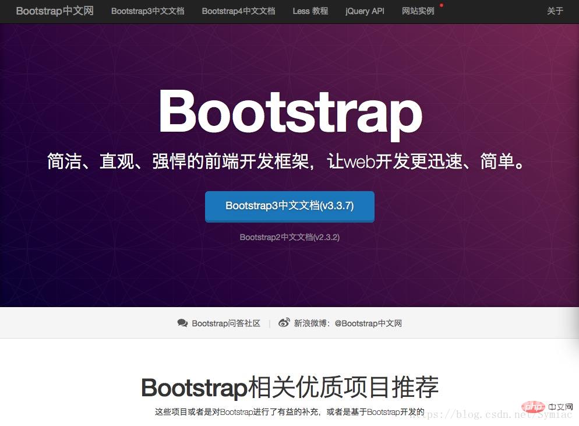Screen dimensions: 579x426
Task: Click the heading Bootstrap相关优质项目推荐
Action: (290, 387)
